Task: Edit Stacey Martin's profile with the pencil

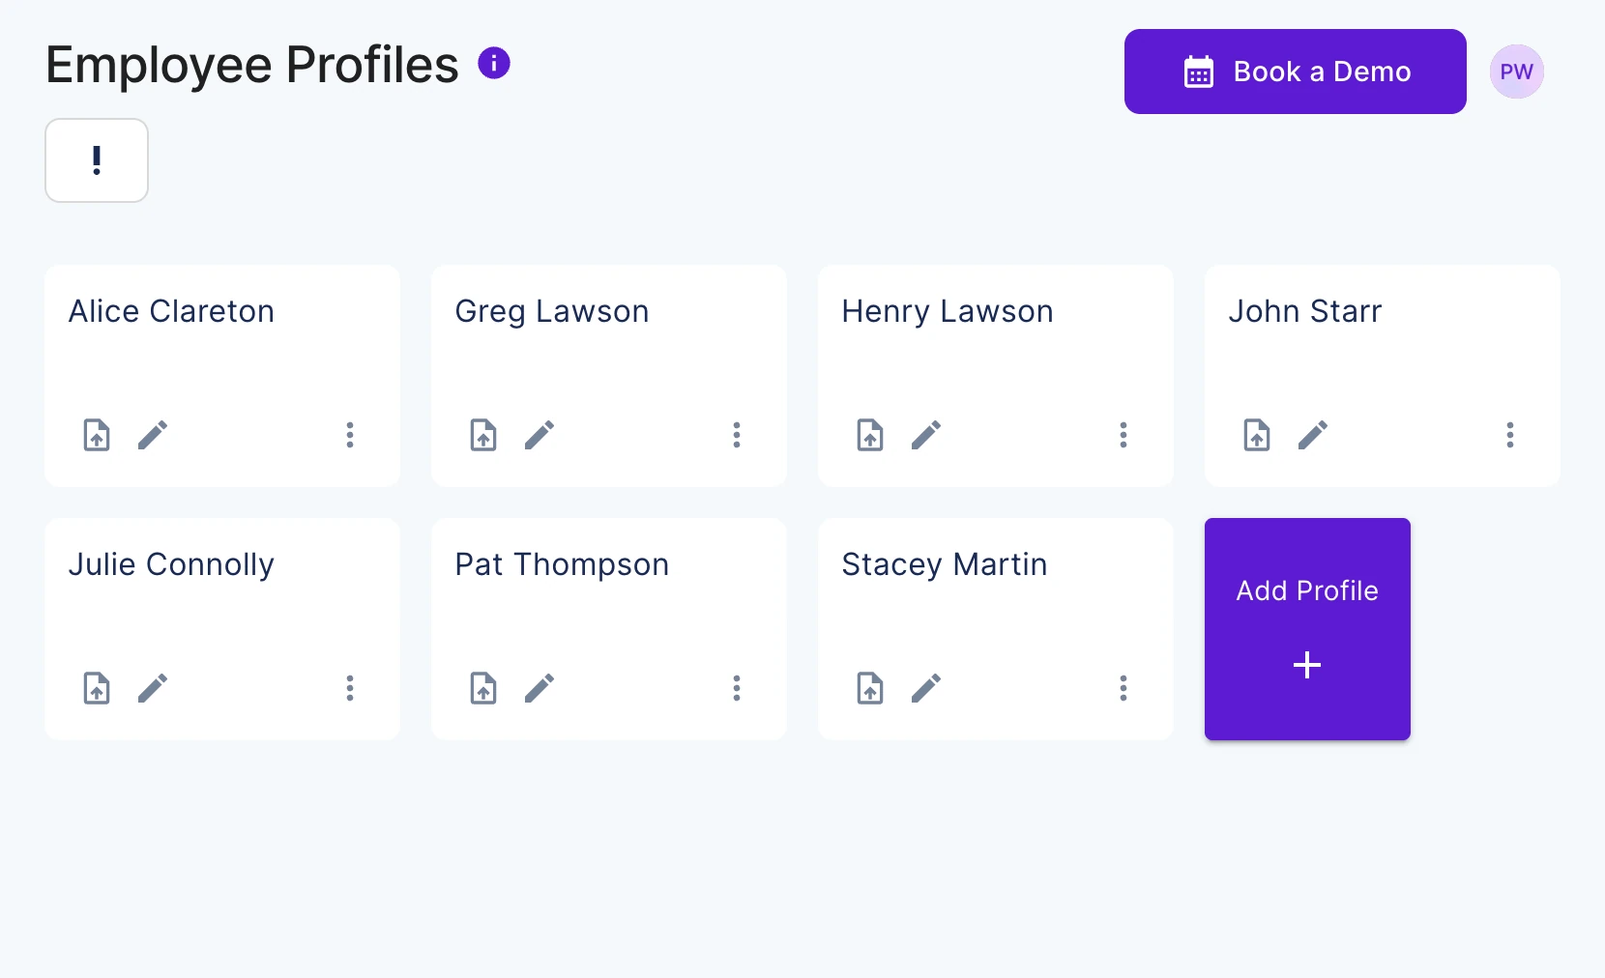Action: tap(926, 688)
